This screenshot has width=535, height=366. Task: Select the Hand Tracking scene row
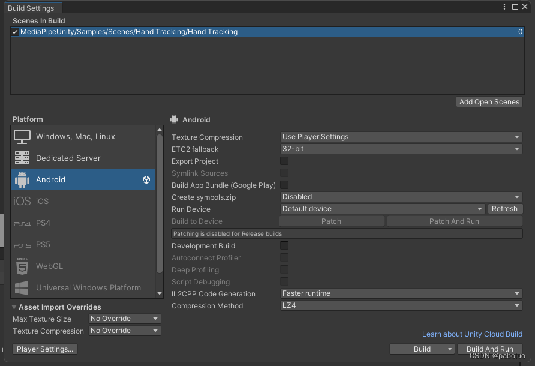[x=267, y=32]
